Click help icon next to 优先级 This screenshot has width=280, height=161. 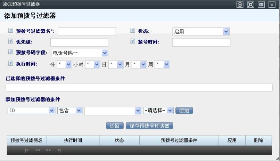pos(11,42)
